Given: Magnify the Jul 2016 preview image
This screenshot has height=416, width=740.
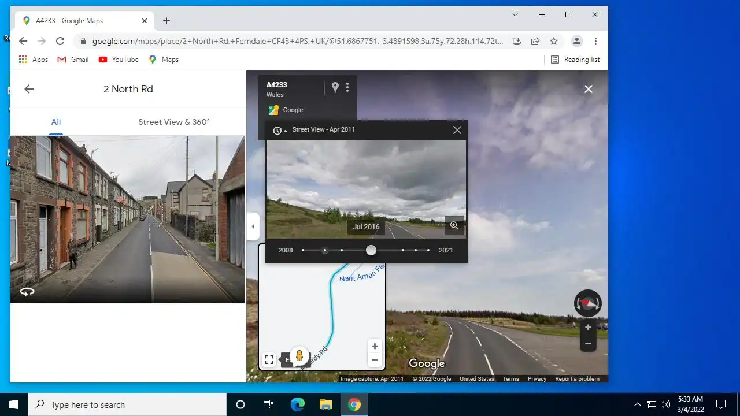Looking at the screenshot, I should pos(454,226).
